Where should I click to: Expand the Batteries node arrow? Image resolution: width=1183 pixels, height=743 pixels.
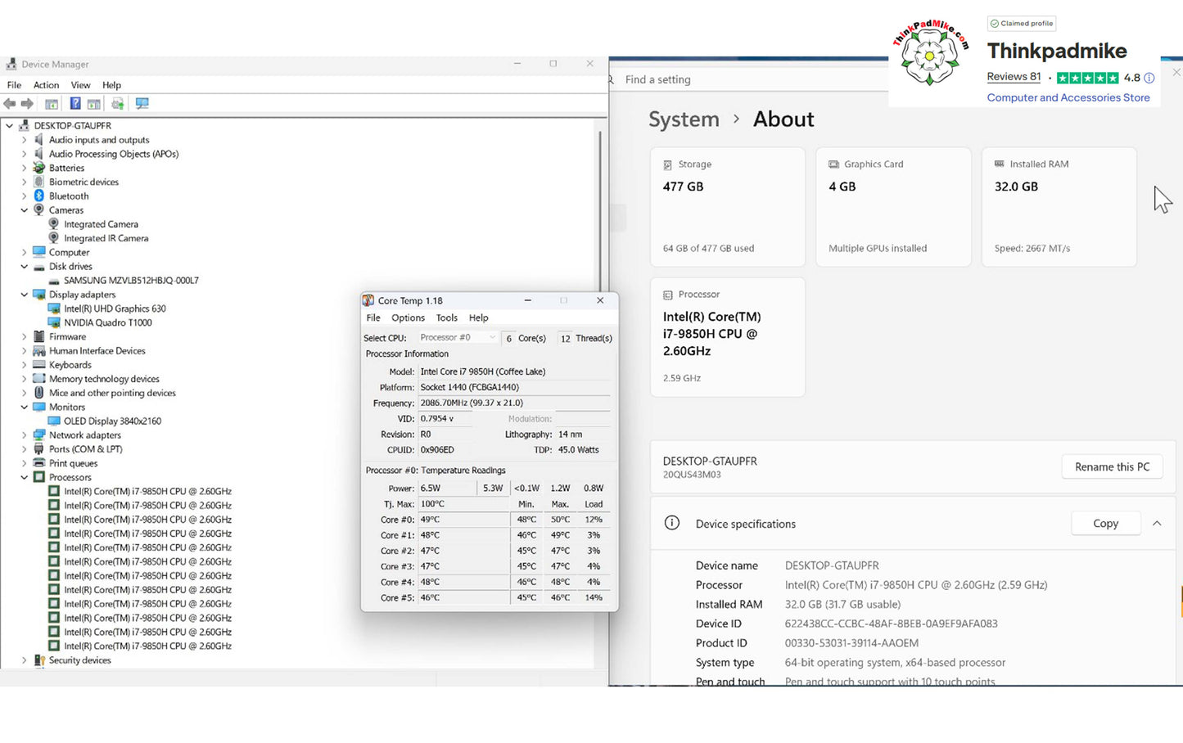[24, 168]
